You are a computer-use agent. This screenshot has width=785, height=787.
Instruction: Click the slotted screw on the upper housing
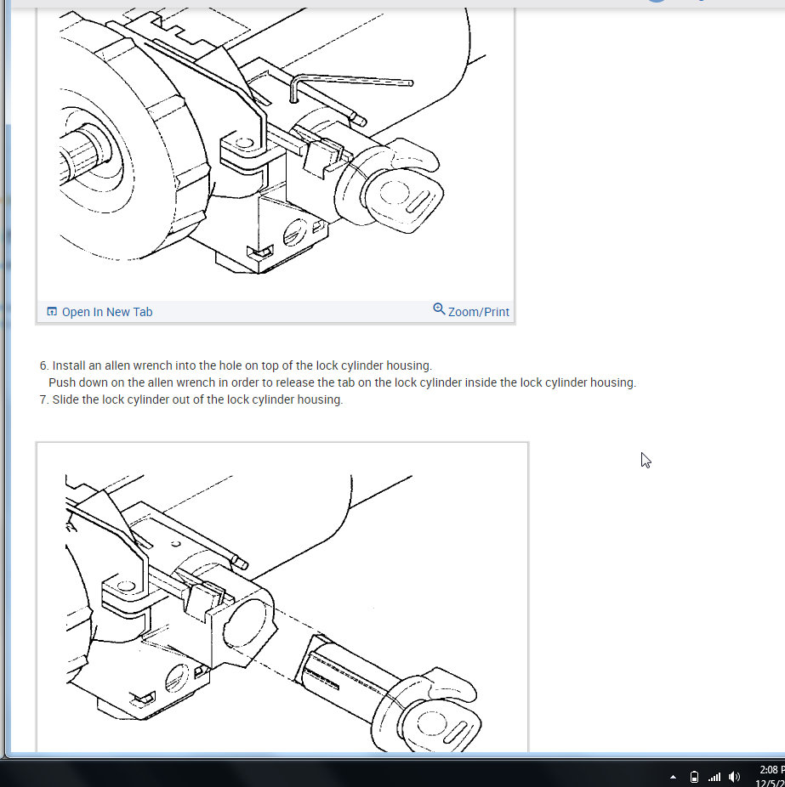tap(295, 234)
